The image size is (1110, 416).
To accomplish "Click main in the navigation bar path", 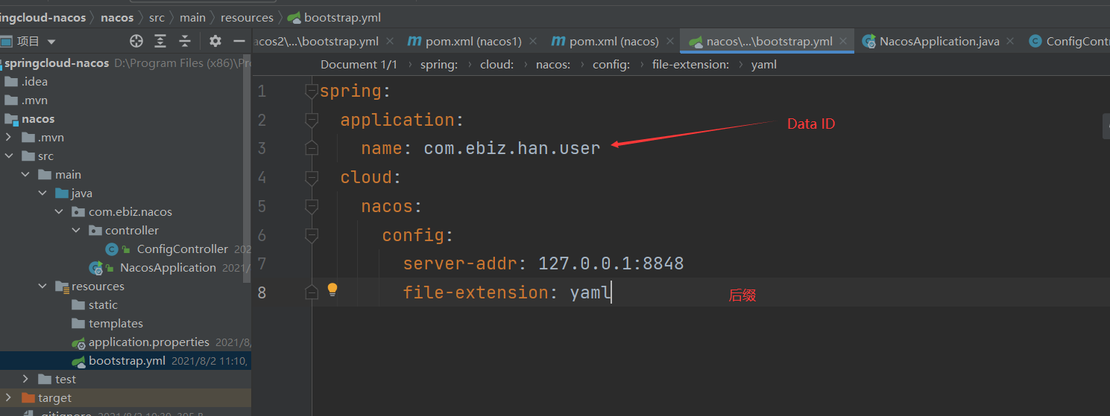I will pyautogui.click(x=192, y=17).
